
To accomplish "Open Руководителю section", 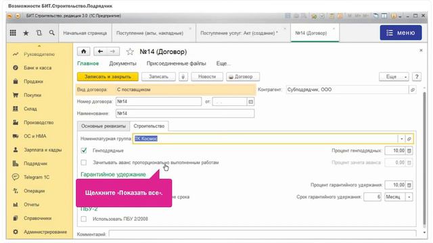I will 39,54.
